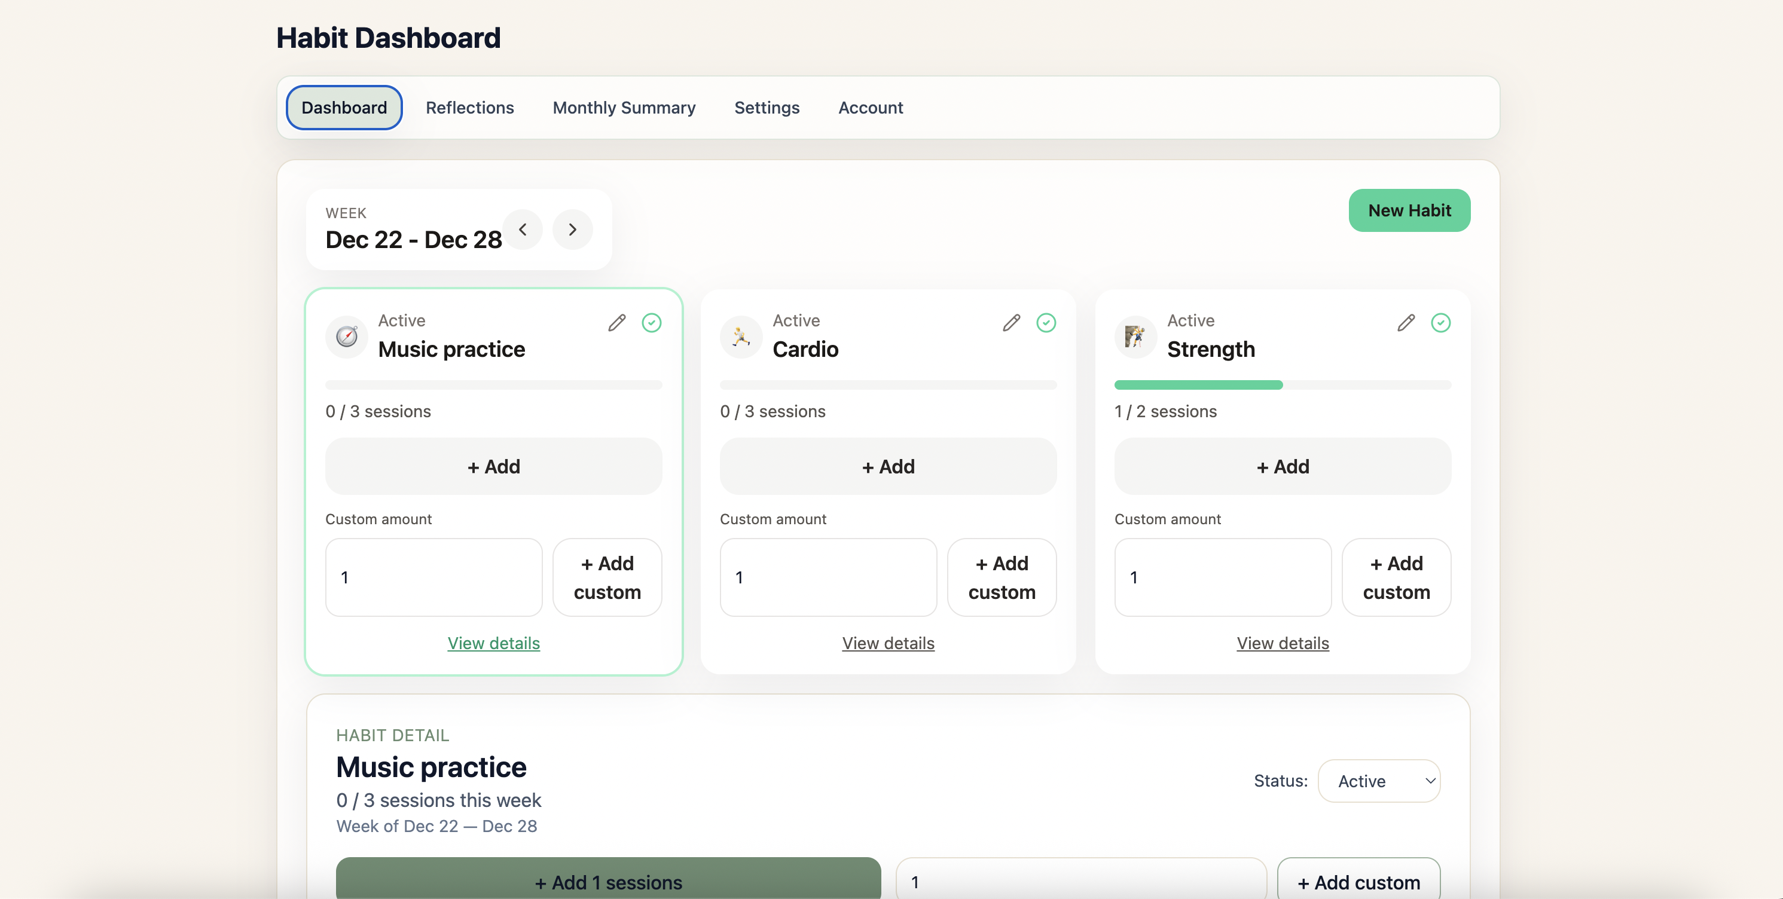Screen dimensions: 1783x899
Task: Open the Monthly Summary tab
Action: [x=624, y=108]
